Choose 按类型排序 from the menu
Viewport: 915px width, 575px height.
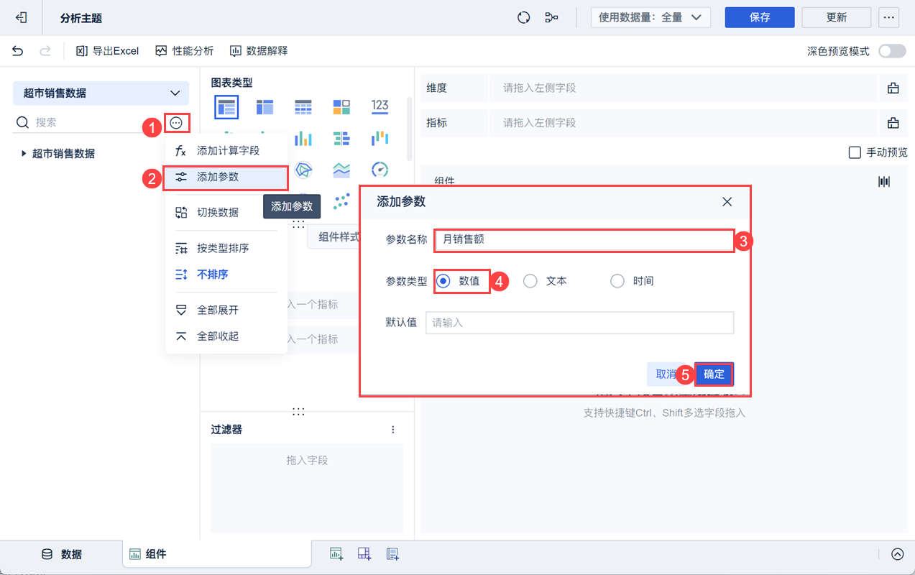tap(226, 249)
